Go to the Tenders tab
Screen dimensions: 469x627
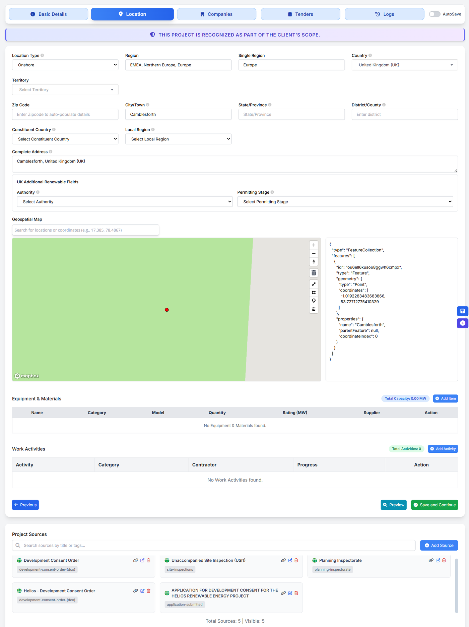(x=300, y=14)
